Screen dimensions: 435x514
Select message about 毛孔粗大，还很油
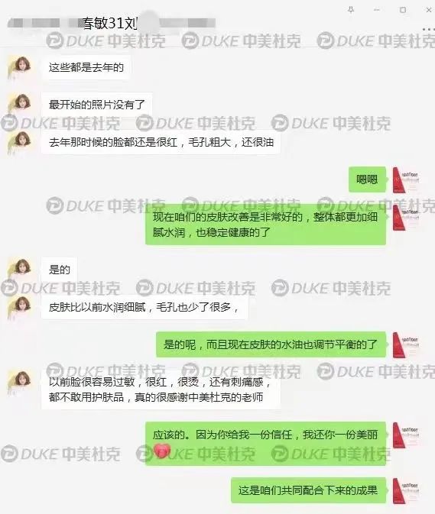[x=161, y=142]
